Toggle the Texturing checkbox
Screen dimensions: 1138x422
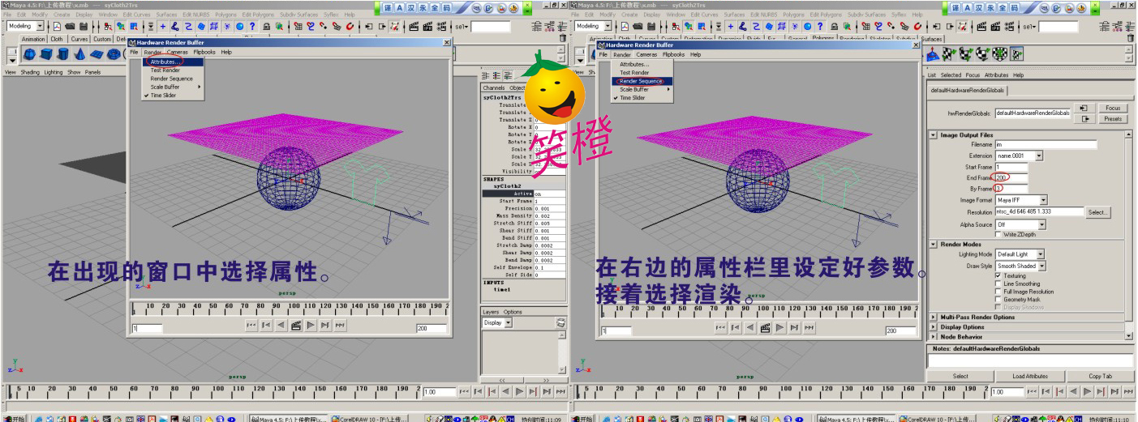coord(998,275)
